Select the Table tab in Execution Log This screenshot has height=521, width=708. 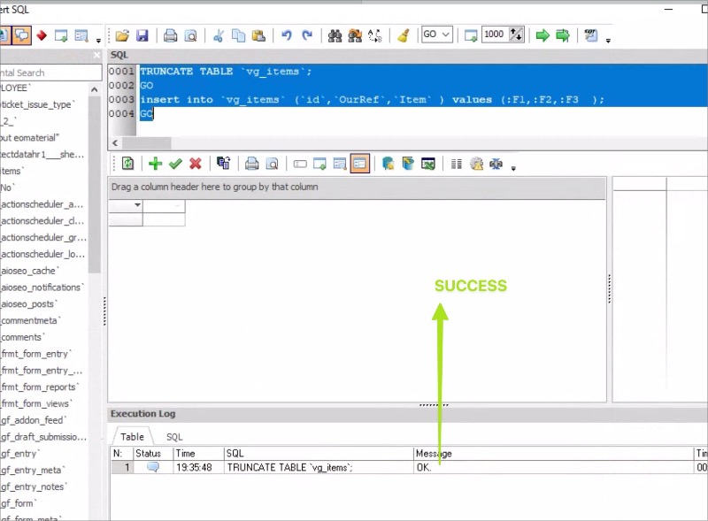132,437
